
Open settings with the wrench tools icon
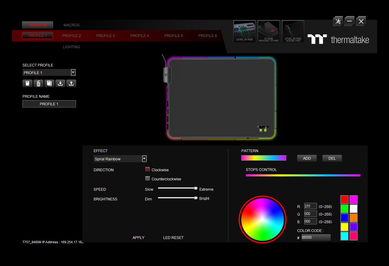pyautogui.click(x=338, y=21)
